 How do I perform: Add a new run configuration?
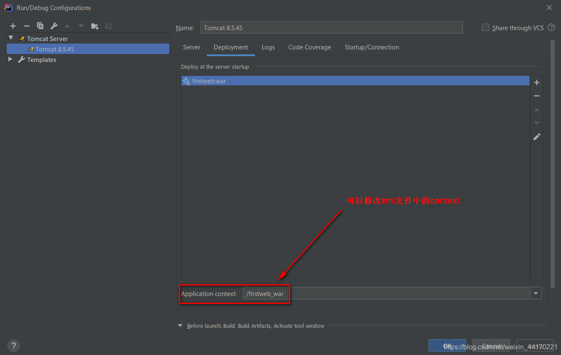point(13,26)
